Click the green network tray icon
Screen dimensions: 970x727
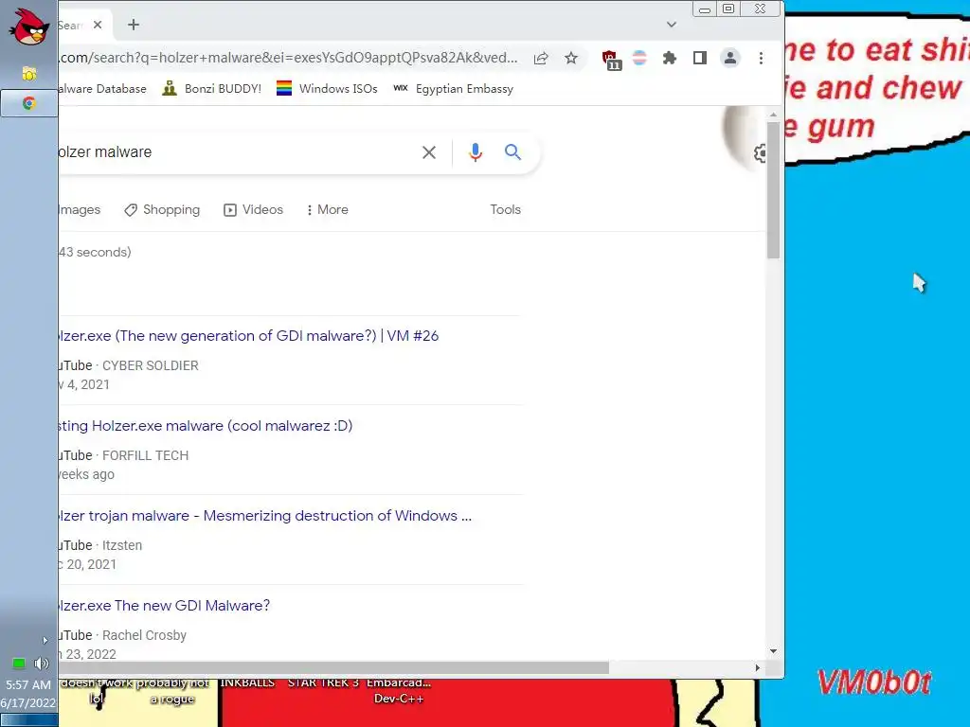click(19, 664)
